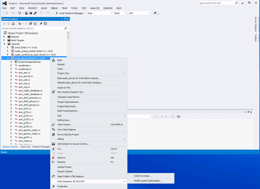The width and height of the screenshot is (260, 189).
Task: Select the acm_gsmfr.cc file
Action: (25, 137)
